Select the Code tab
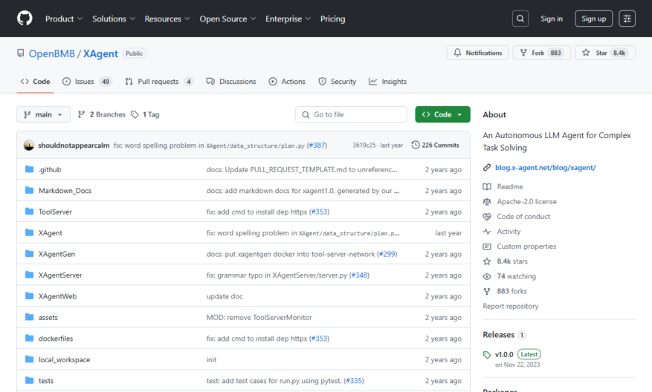Screen dimensions: 652x392 click(x=36, y=82)
